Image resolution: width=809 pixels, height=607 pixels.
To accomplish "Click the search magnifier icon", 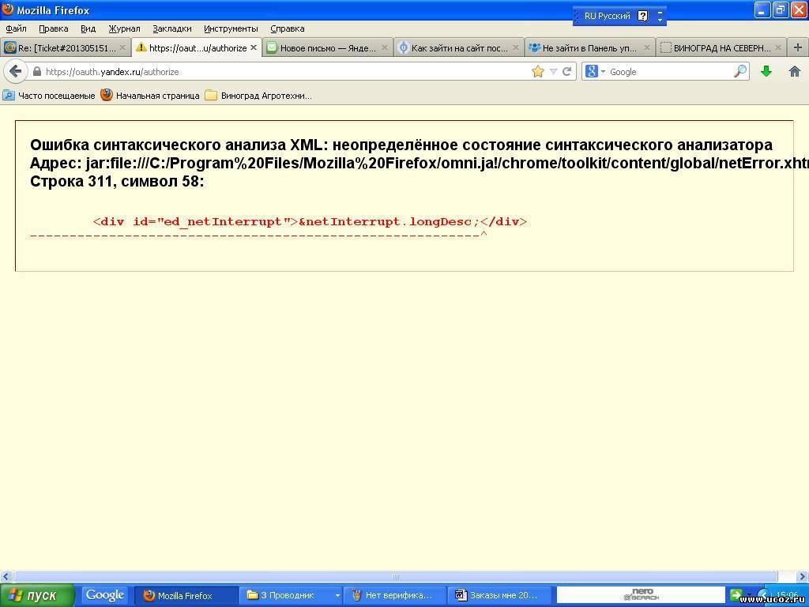I will click(x=739, y=71).
